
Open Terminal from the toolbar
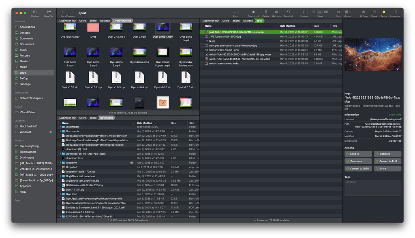tap(288, 12)
